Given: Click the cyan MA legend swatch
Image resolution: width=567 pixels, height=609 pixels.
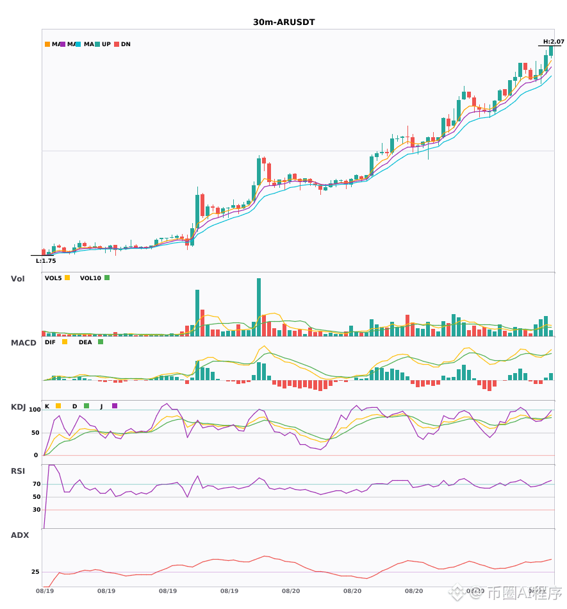Looking at the screenshot, I should (78, 44).
